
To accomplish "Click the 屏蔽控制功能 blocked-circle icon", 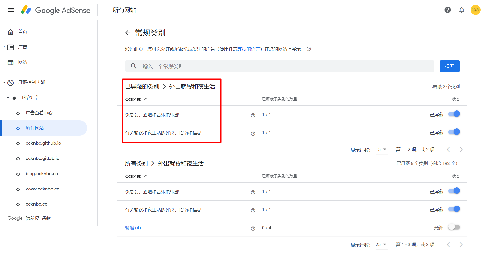I will click(x=10, y=82).
